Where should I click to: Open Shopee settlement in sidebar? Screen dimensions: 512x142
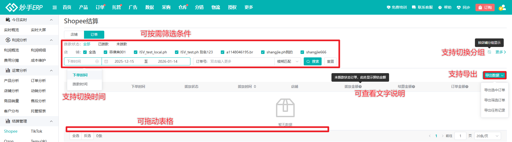11,131
